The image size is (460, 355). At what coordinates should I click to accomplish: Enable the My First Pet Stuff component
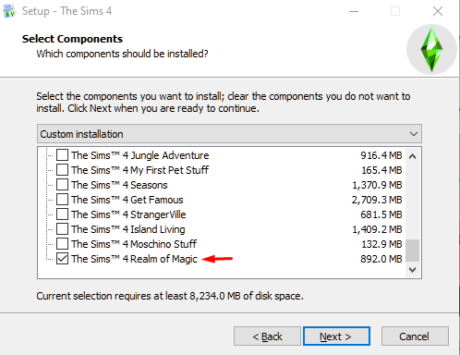tap(62, 170)
